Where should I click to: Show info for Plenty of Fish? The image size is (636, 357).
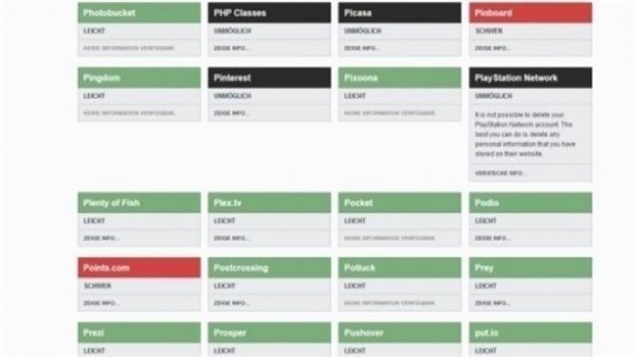[x=101, y=238]
